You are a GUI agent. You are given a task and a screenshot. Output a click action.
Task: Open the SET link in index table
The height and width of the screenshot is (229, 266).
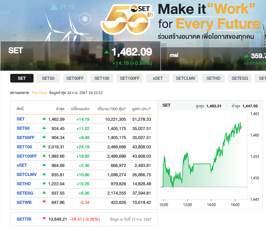pos(21,119)
